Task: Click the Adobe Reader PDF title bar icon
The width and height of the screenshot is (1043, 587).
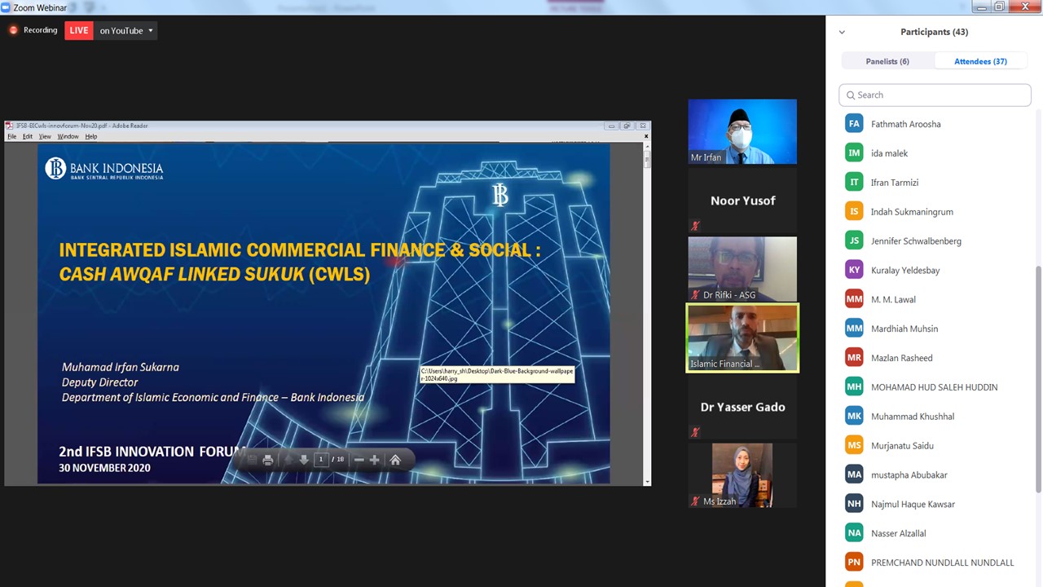Action: 9,126
